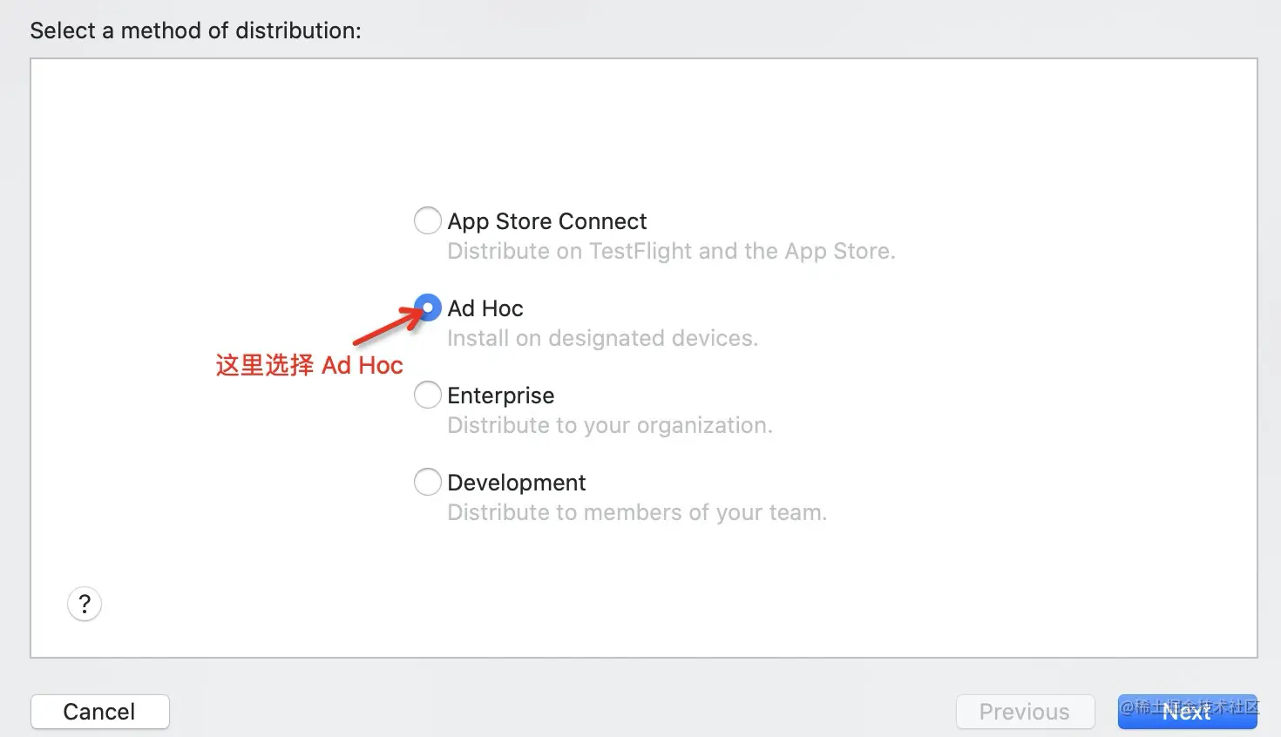This screenshot has width=1281, height=737.
Task: Click the TestFlight and App Store description
Action: [x=671, y=251]
